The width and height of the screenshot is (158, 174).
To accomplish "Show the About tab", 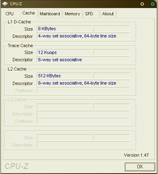I will coord(108,14).
